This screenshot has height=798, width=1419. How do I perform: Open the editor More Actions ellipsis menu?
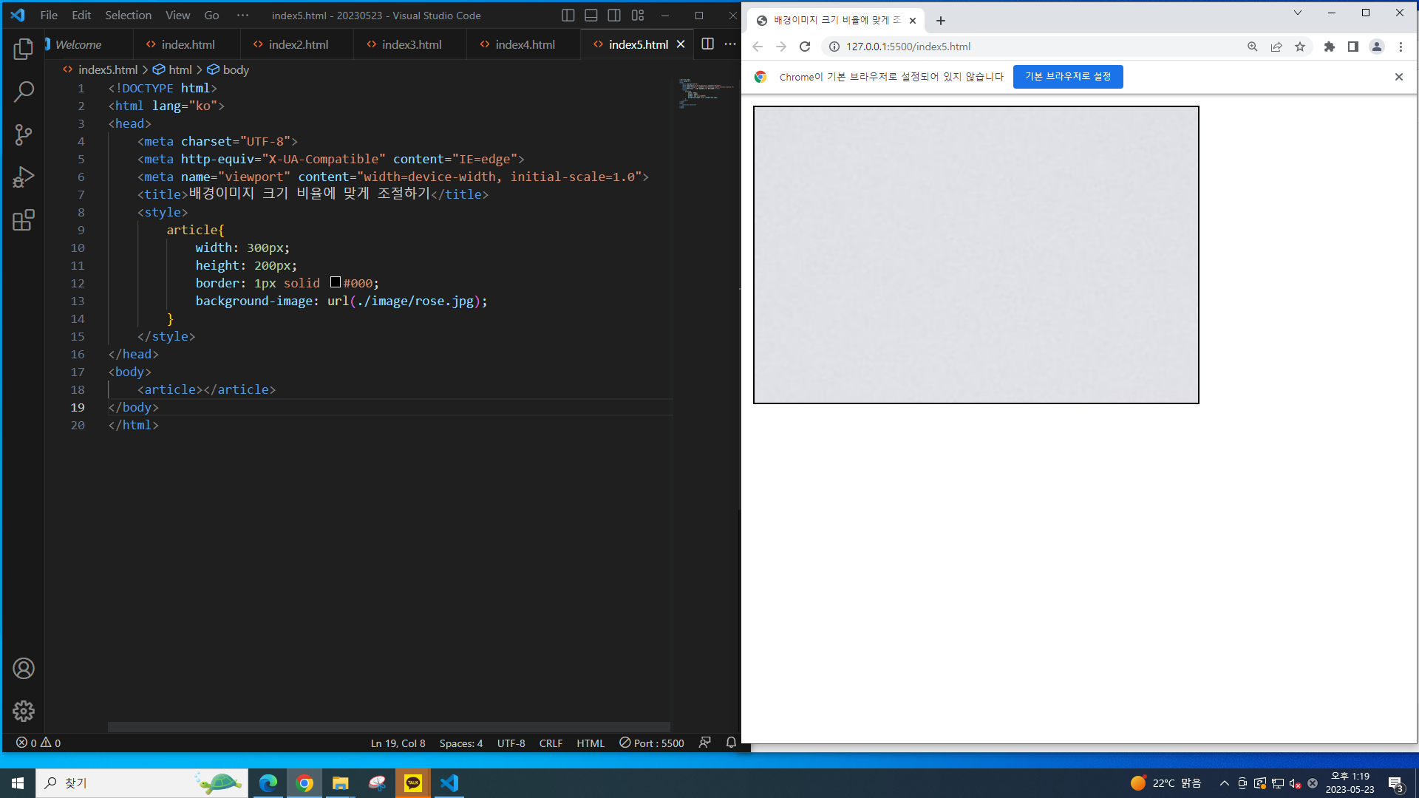pos(730,44)
